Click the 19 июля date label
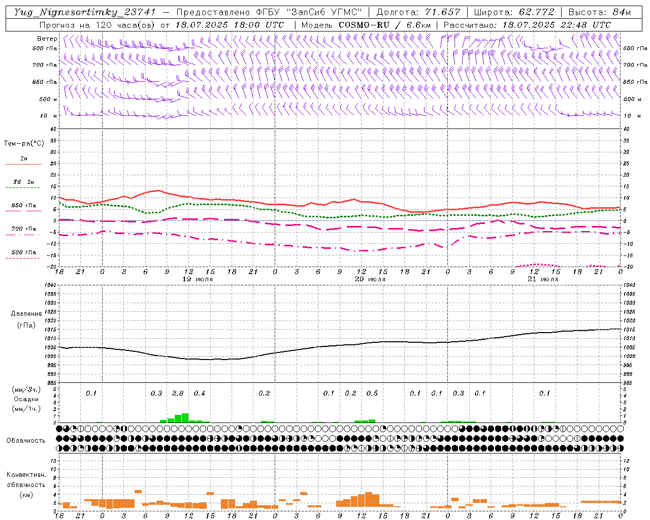The width and height of the screenshot is (650, 520). pyautogui.click(x=198, y=279)
